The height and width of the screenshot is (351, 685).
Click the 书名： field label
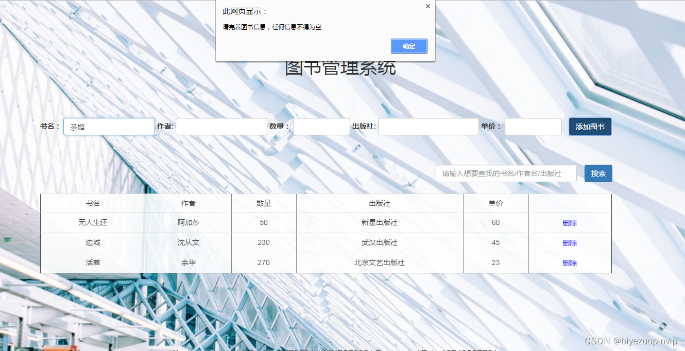point(50,127)
